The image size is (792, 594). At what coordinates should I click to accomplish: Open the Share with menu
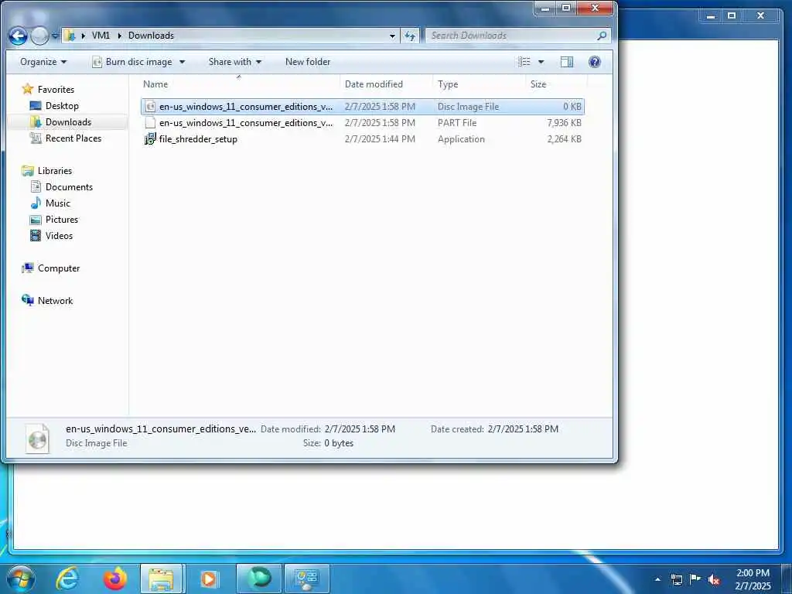(235, 62)
